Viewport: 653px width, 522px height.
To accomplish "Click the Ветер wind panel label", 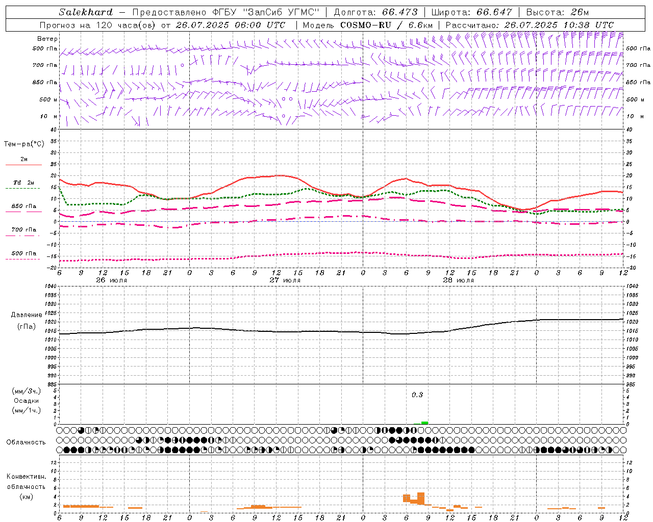I will point(47,39).
